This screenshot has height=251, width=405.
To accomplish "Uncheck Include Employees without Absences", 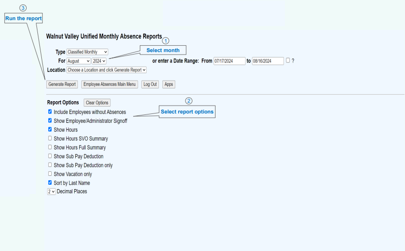I will (x=50, y=112).
